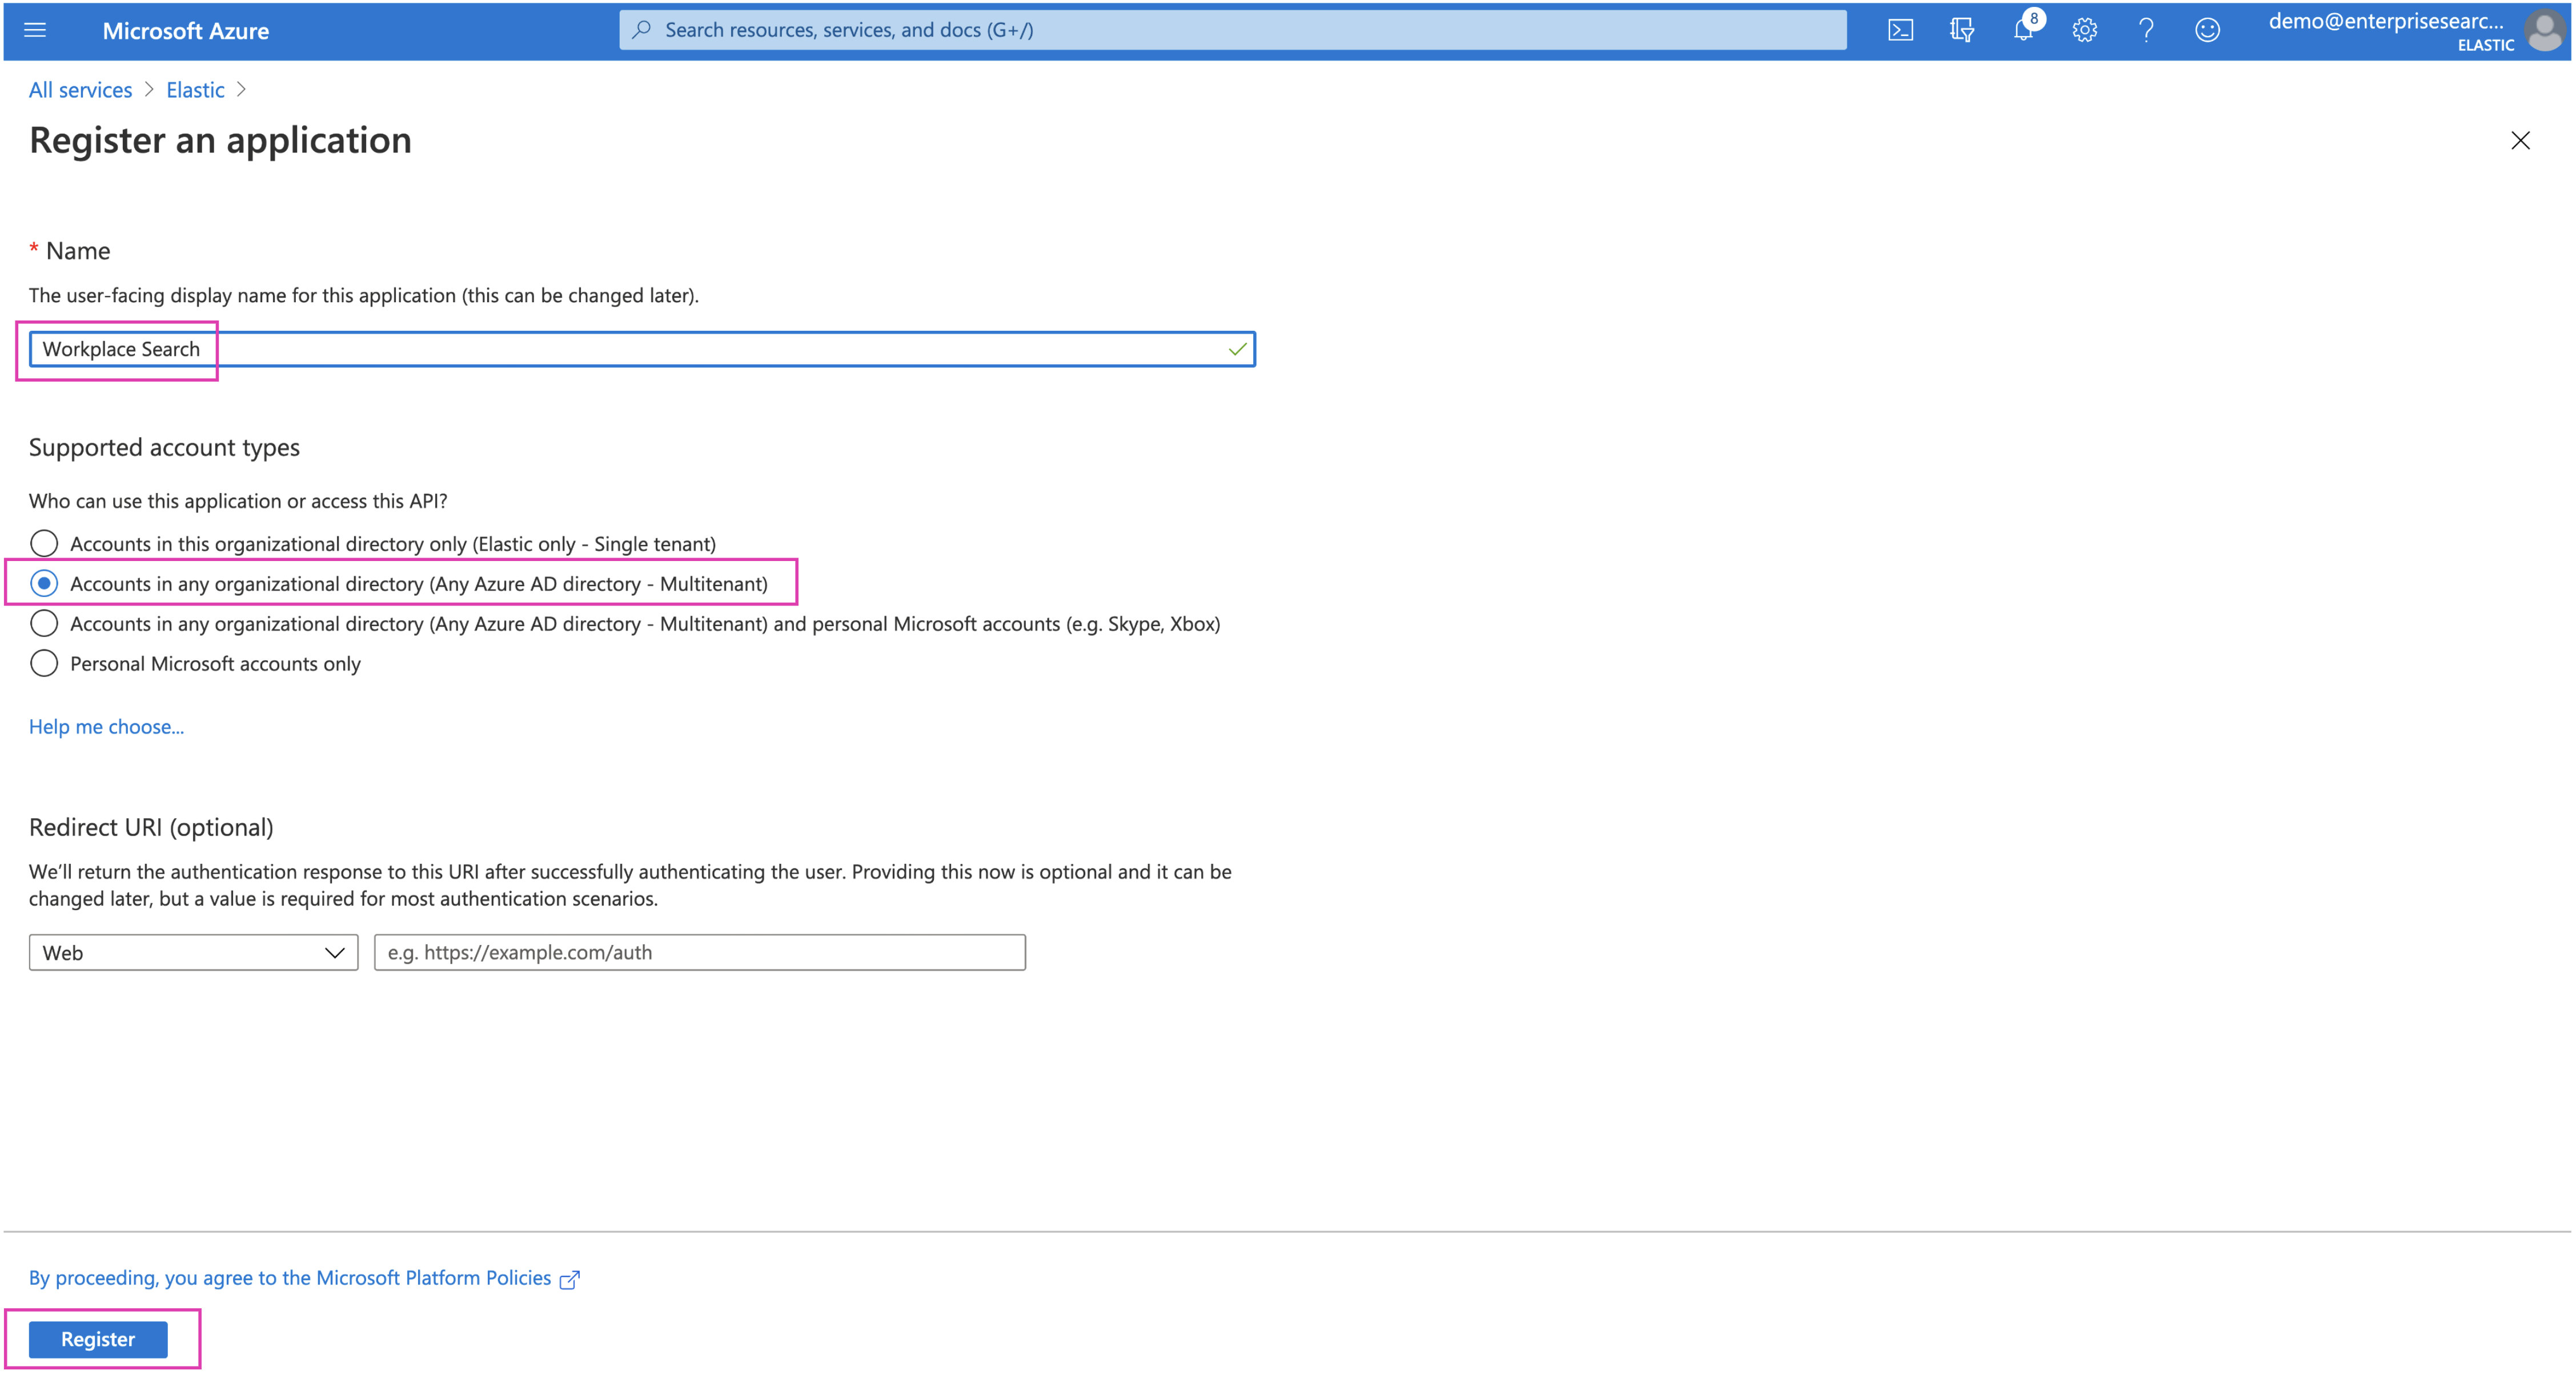Close the Register an application pane
The image size is (2576, 1386).
[x=2520, y=141]
